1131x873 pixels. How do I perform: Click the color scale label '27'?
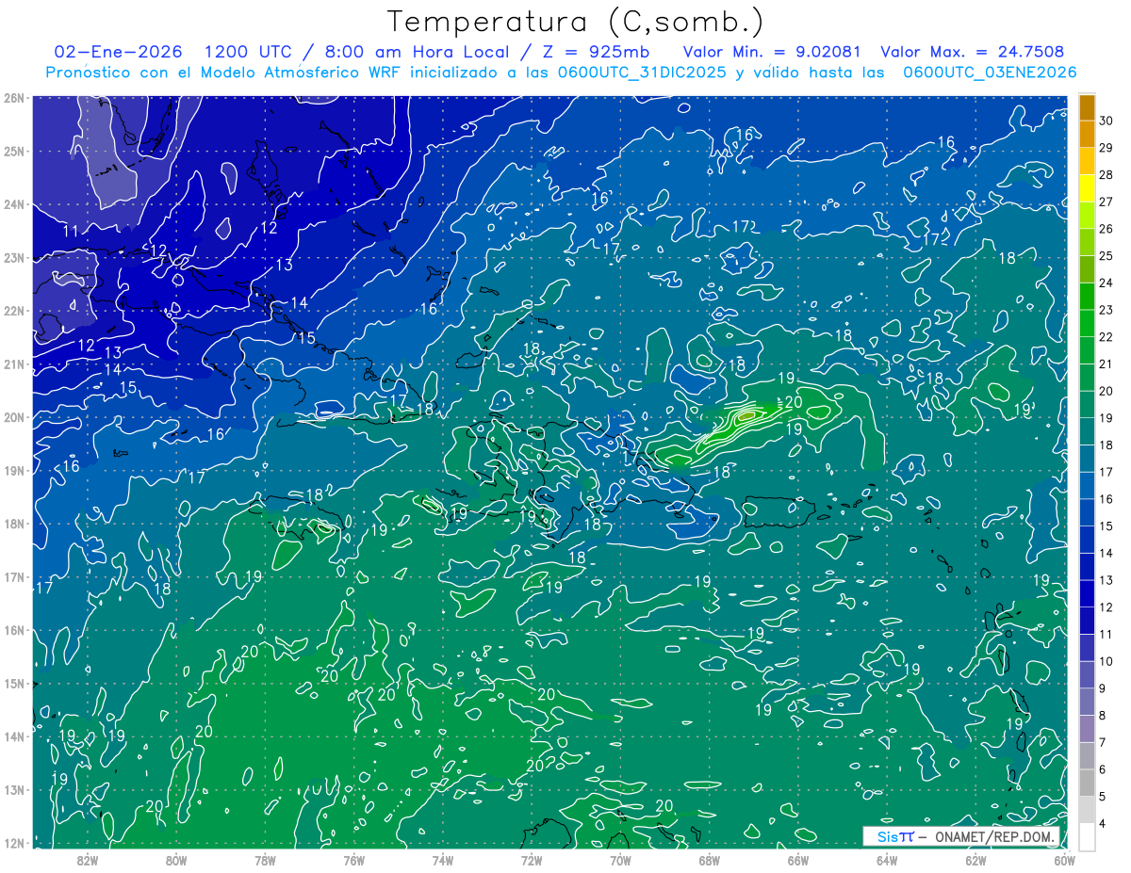[x=1106, y=202]
